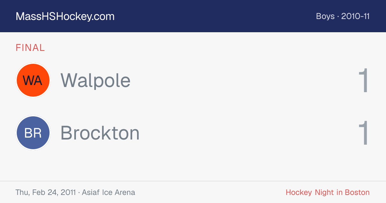The width and height of the screenshot is (386, 203).
Task: Select the 2010-11 season text
Action: pos(355,16)
